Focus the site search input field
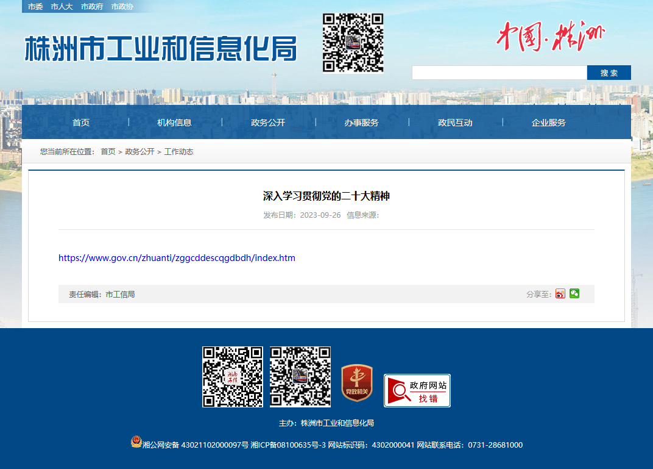The height and width of the screenshot is (469, 653). (499, 73)
